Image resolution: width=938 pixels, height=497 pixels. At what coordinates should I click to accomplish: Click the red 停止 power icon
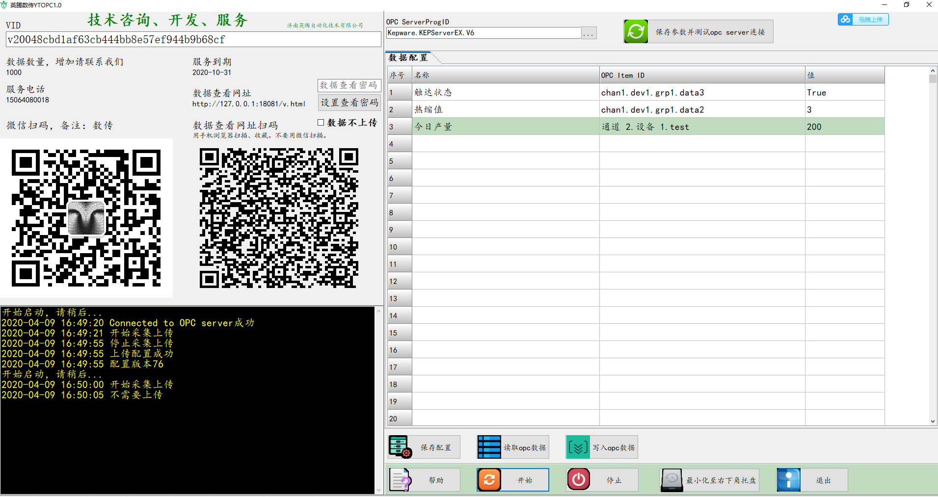(579, 479)
